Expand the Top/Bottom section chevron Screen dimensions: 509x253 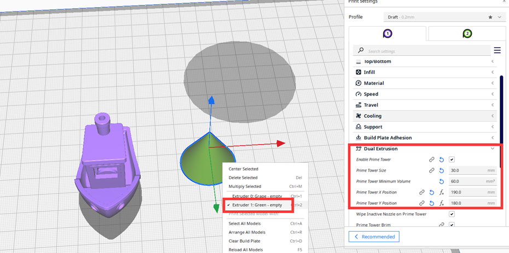(493, 61)
